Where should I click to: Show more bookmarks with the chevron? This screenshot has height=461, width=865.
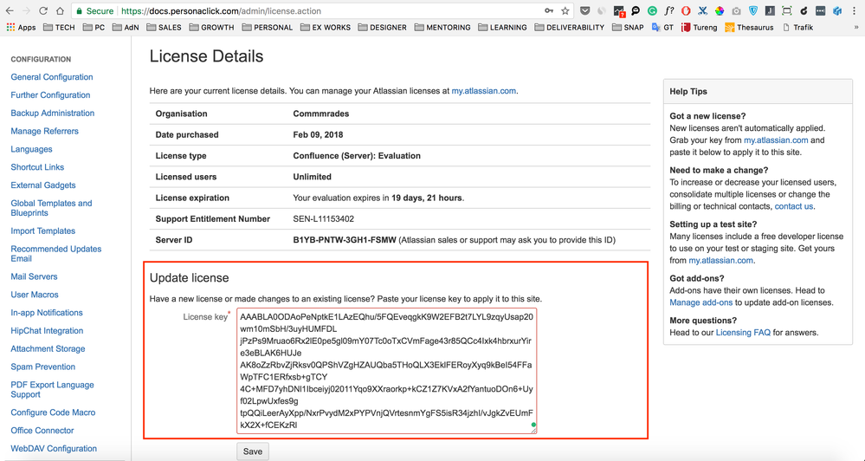pyautogui.click(x=858, y=27)
